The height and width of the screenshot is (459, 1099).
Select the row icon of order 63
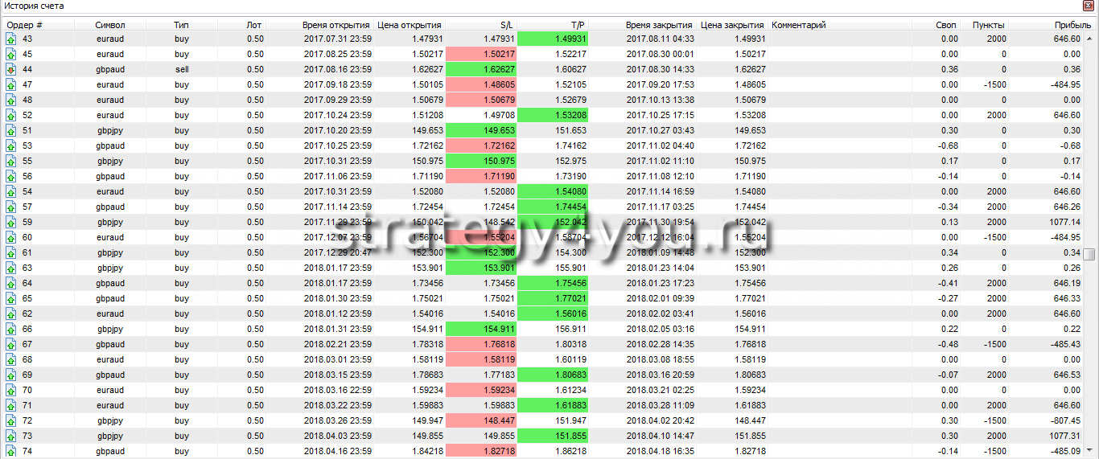click(x=11, y=268)
